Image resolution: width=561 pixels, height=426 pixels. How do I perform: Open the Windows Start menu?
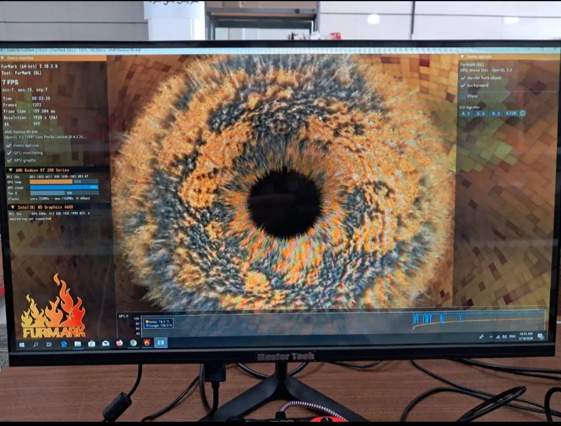pos(21,345)
